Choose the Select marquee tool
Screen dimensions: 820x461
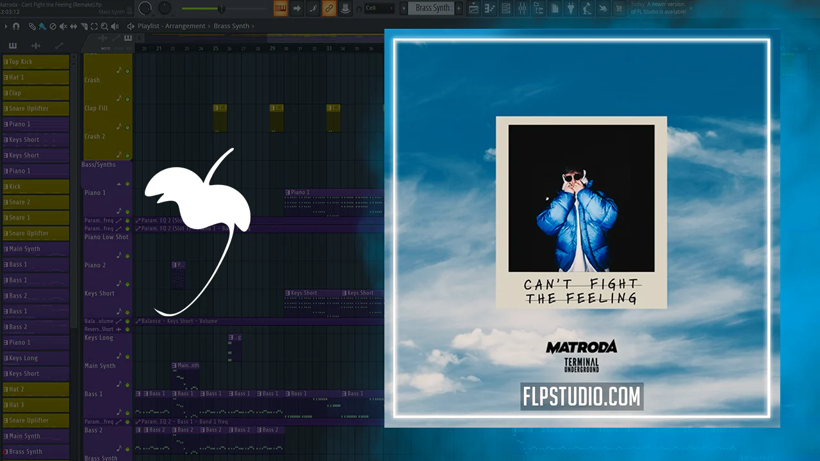tap(94, 26)
